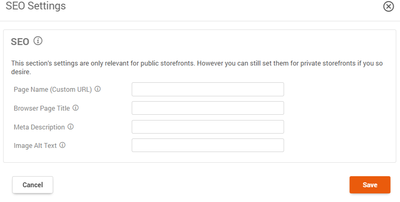Click the Meta Description label

click(39, 127)
